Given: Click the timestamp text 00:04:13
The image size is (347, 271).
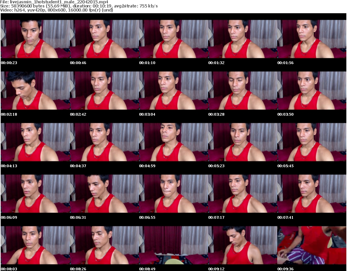Looking at the screenshot, I should [x=9, y=166].
